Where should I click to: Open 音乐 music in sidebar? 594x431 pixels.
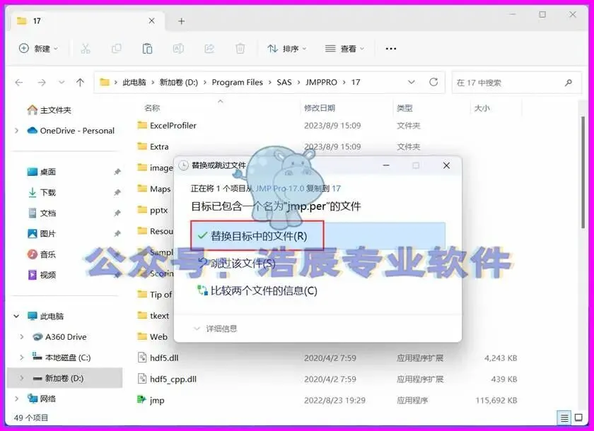pos(42,254)
